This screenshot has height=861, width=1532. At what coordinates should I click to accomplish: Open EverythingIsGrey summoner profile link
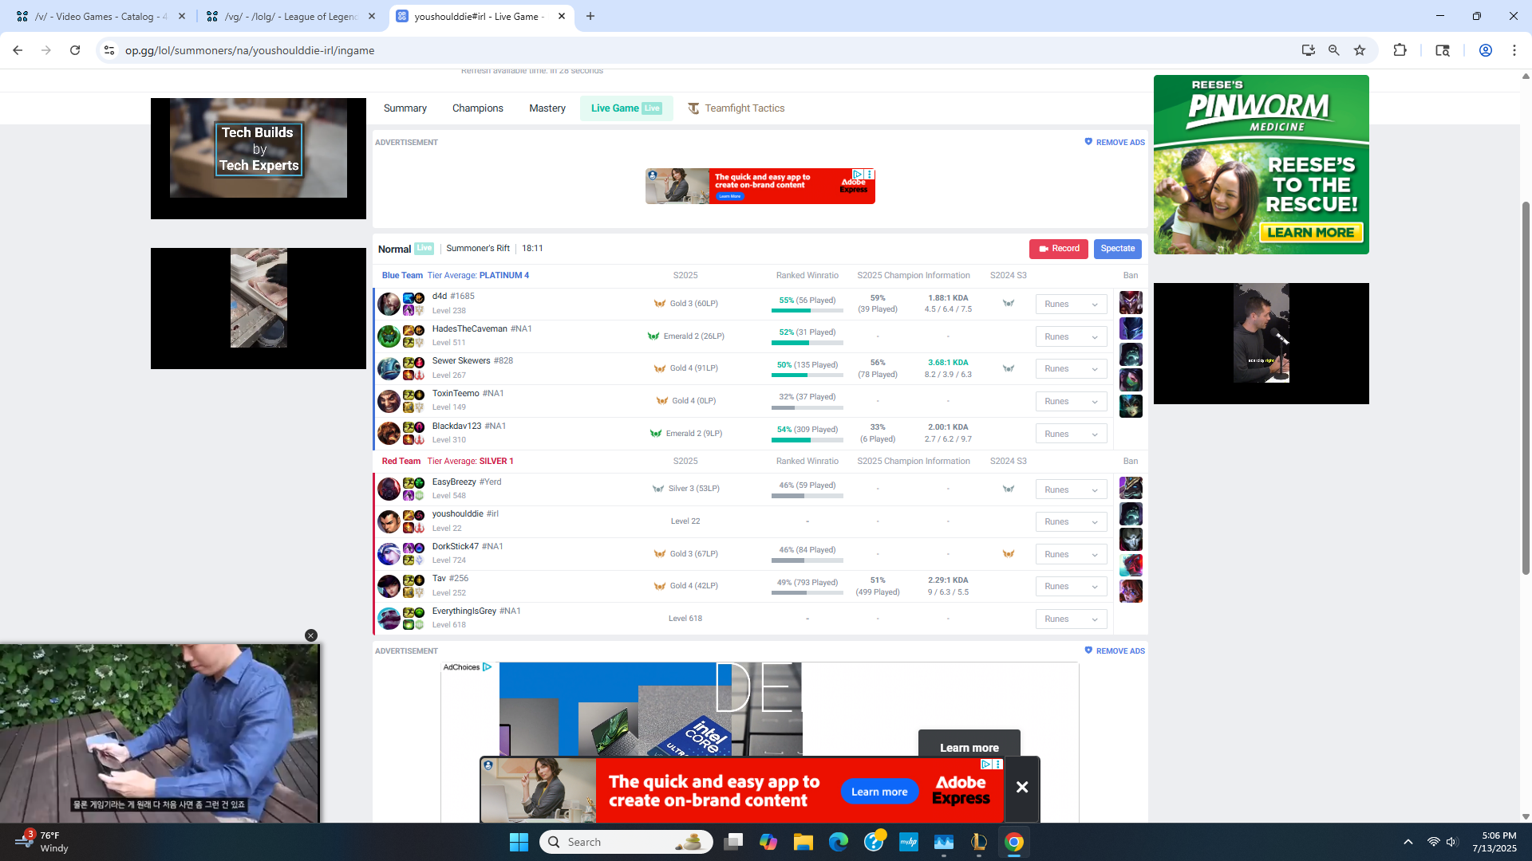coord(476,611)
